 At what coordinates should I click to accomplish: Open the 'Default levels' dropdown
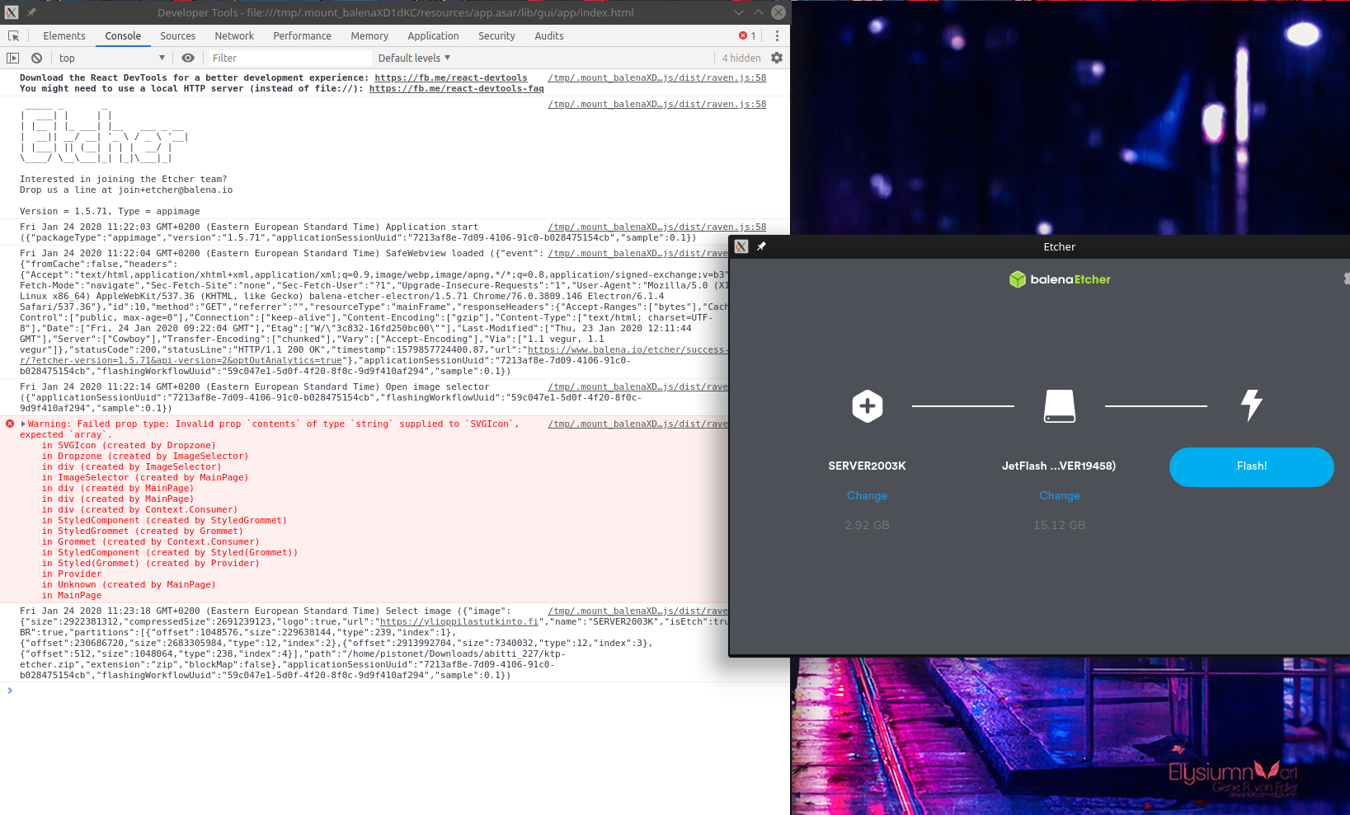[414, 58]
